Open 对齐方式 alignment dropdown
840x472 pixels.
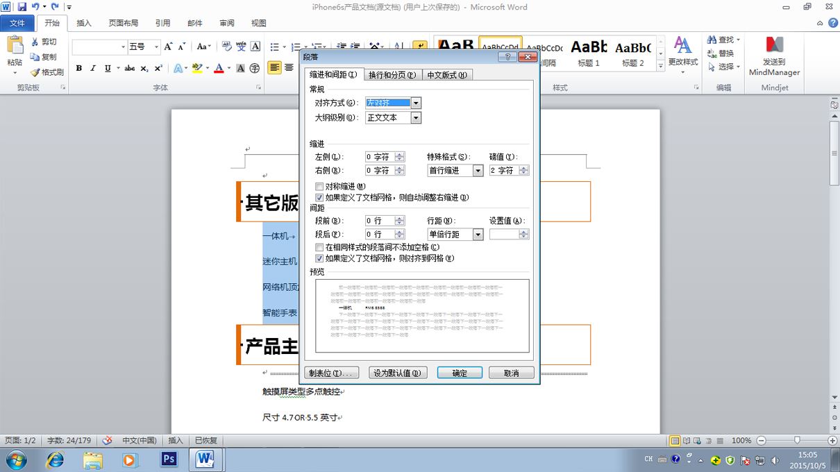coord(416,103)
